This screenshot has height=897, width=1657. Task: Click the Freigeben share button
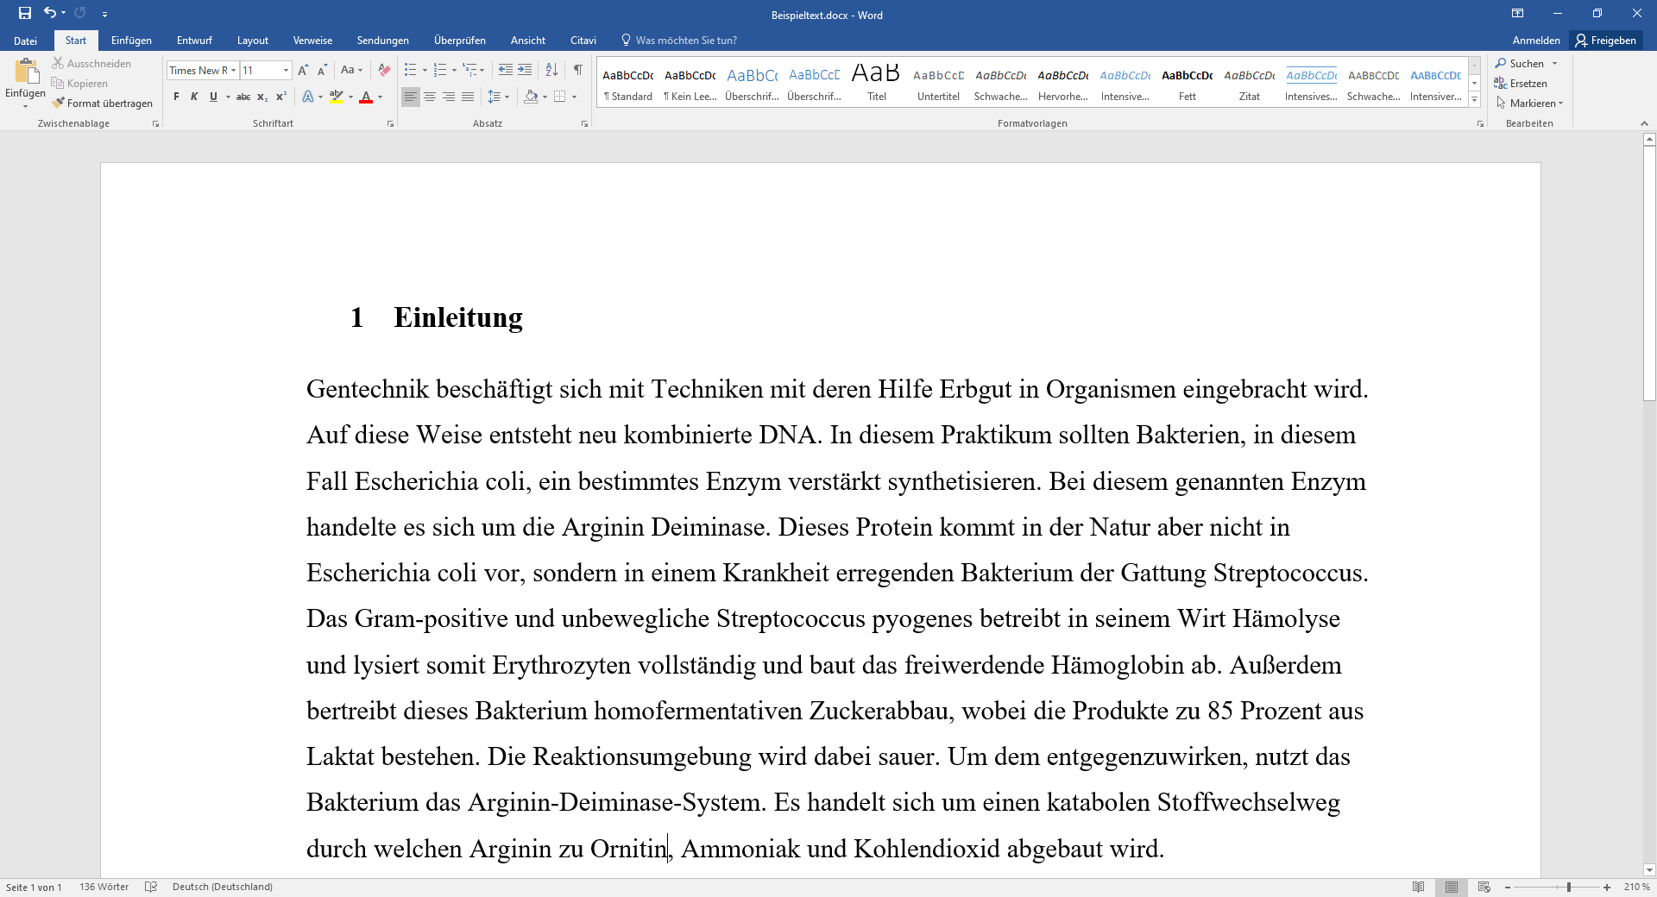click(x=1605, y=41)
